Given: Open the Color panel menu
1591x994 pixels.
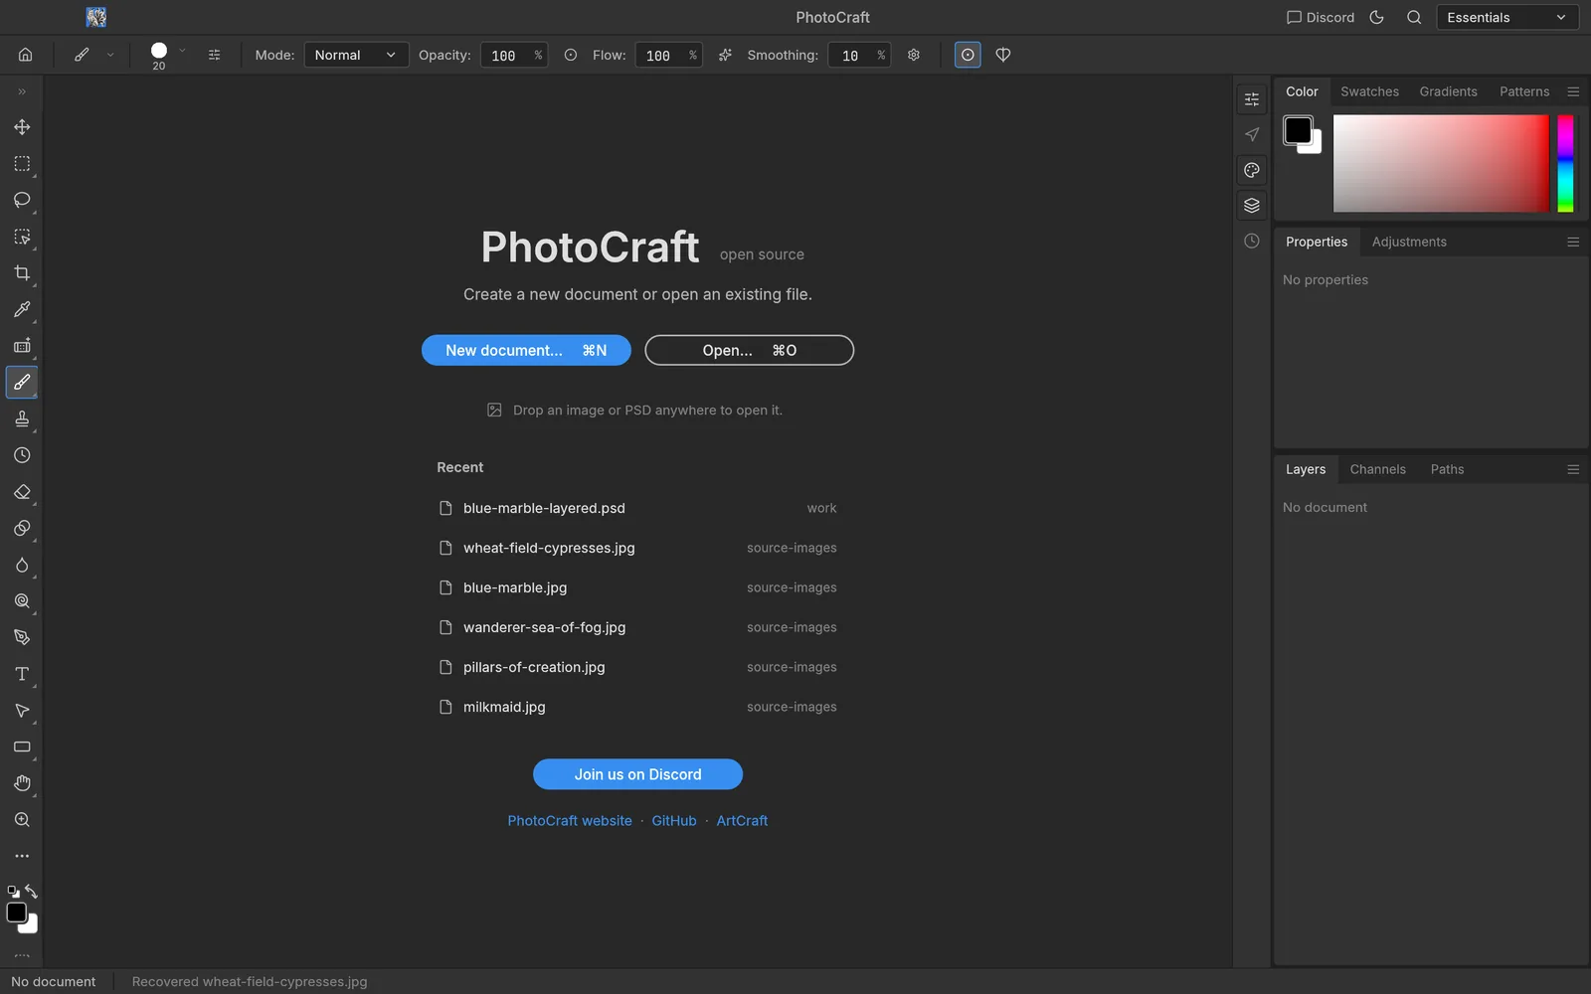Looking at the screenshot, I should coord(1573,91).
